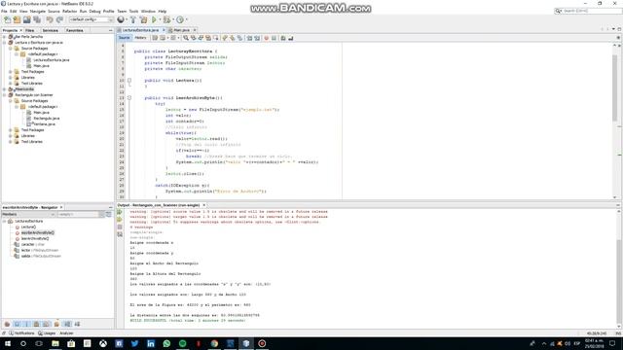Open the Run Project dropdown arrow
The image size is (623, 350).
pos(160,19)
